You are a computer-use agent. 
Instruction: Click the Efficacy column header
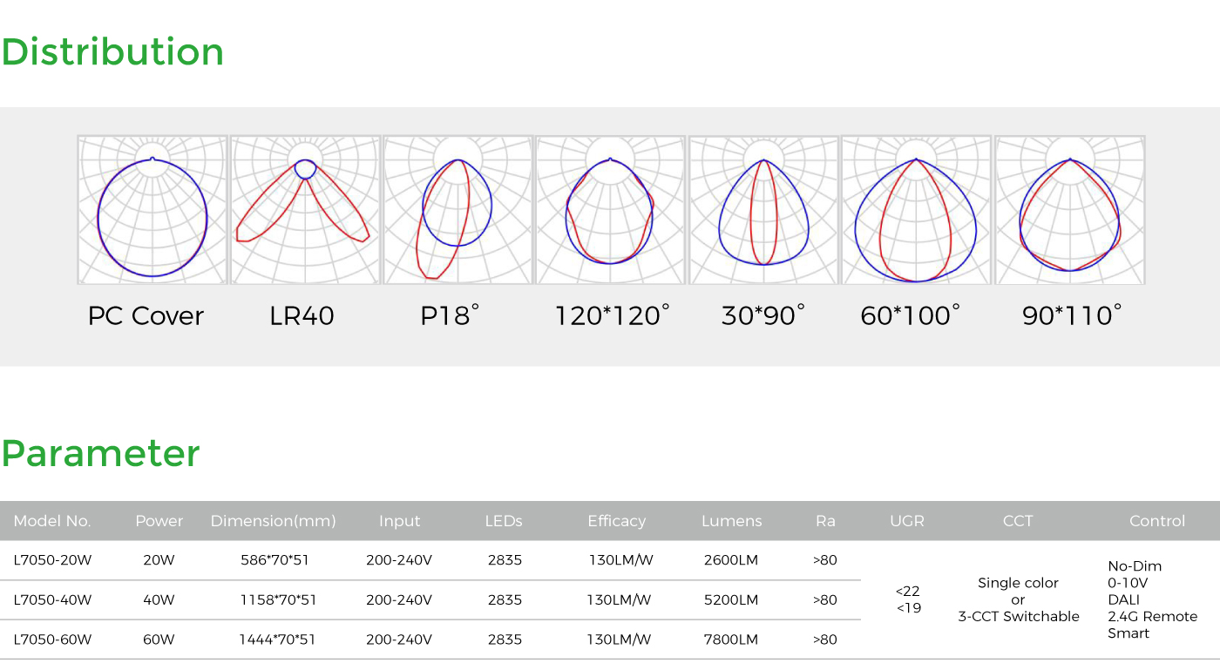616,521
